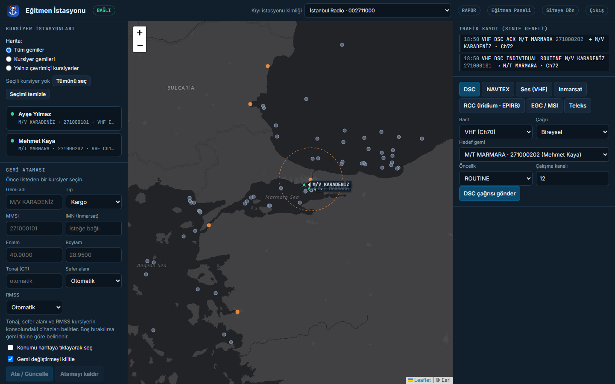
Task: Select the RCC (Iridium · EPIRB) tab
Action: [x=492, y=105]
